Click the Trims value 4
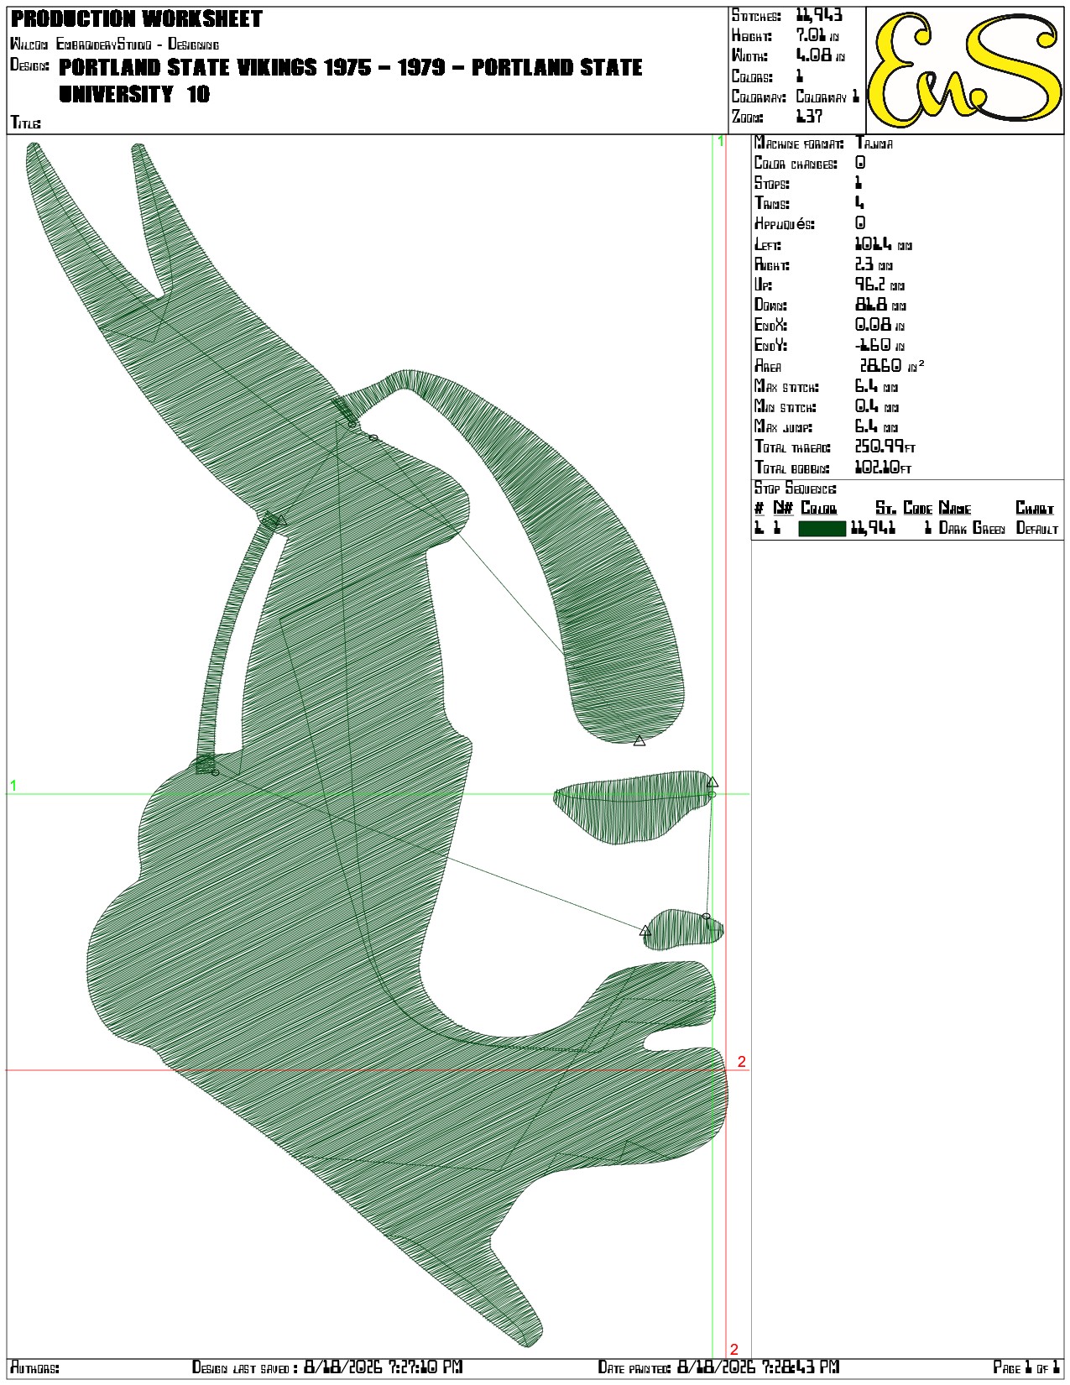The width and height of the screenshot is (1070, 1385). click(859, 203)
